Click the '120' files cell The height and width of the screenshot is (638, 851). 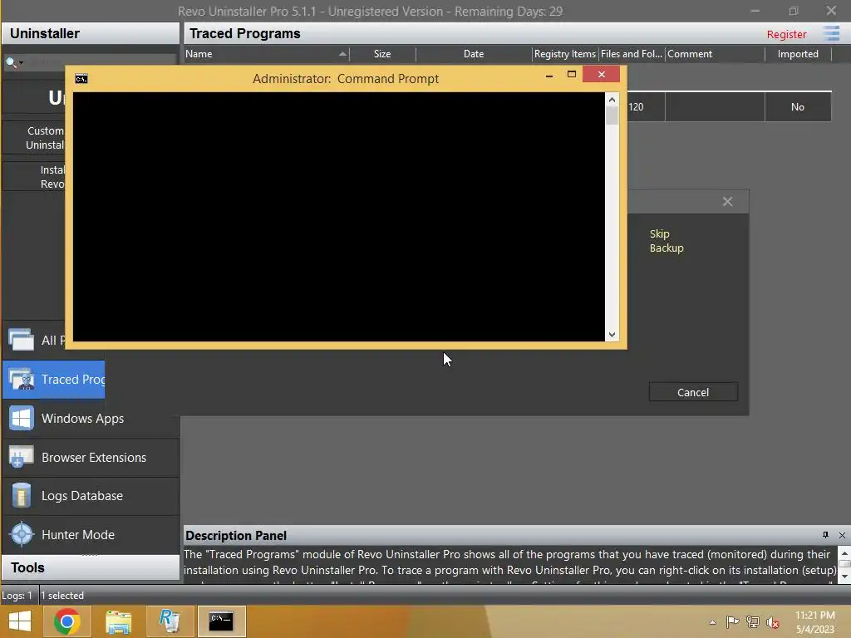pyautogui.click(x=636, y=107)
